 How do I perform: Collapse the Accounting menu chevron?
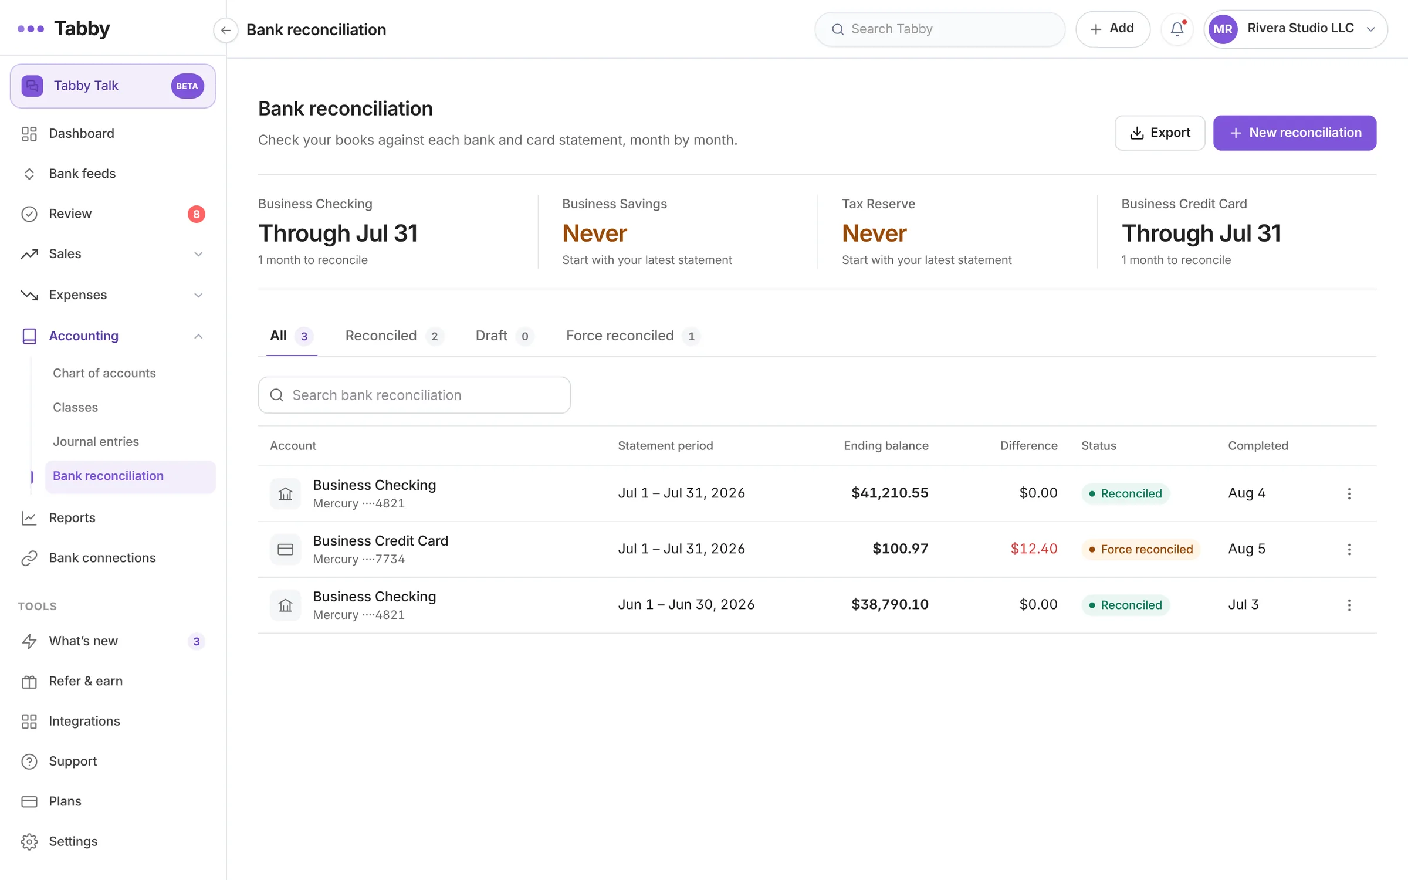coord(198,336)
